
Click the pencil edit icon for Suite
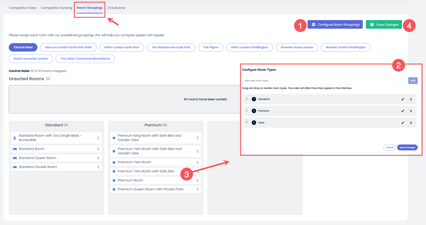[403, 123]
